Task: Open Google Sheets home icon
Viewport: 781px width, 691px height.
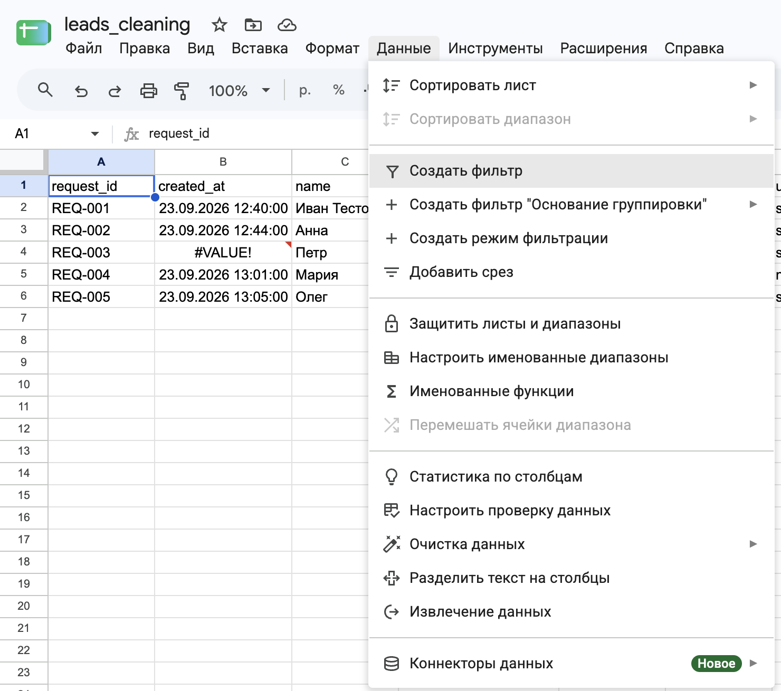Action: (x=34, y=33)
